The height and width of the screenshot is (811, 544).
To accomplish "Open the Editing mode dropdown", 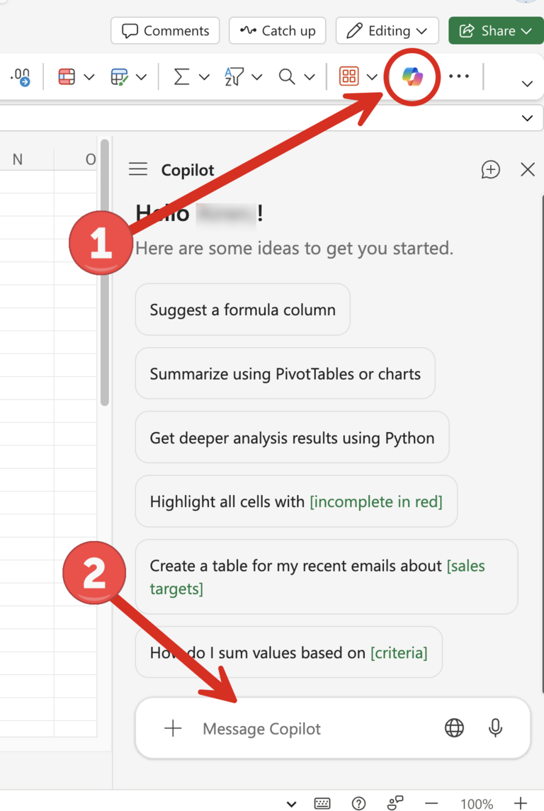I will coord(415,30).
